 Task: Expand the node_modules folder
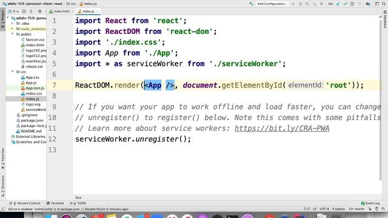12,29
